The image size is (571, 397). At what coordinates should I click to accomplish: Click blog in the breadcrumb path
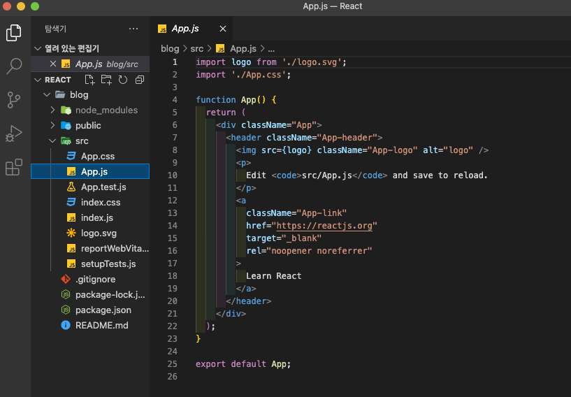pyautogui.click(x=170, y=48)
